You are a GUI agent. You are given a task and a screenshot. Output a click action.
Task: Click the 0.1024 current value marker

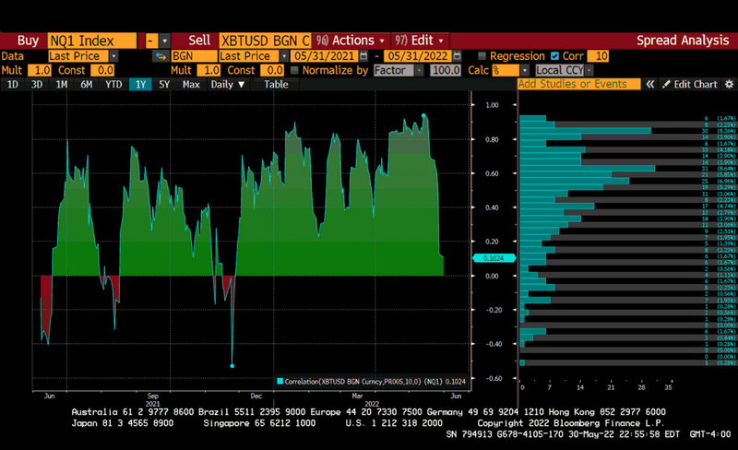click(495, 258)
